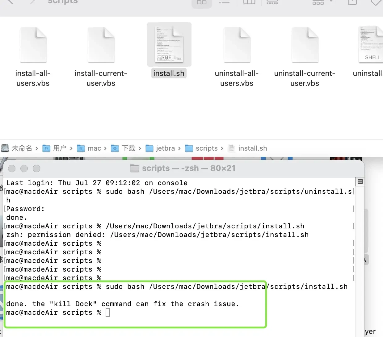The width and height of the screenshot is (383, 337).
Task: Click the install.sh document icon in path bar
Action: click(232, 148)
